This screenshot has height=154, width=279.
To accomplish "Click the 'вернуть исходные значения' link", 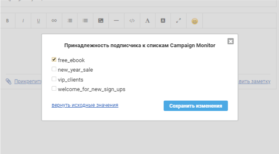I will pyautogui.click(x=85, y=105).
